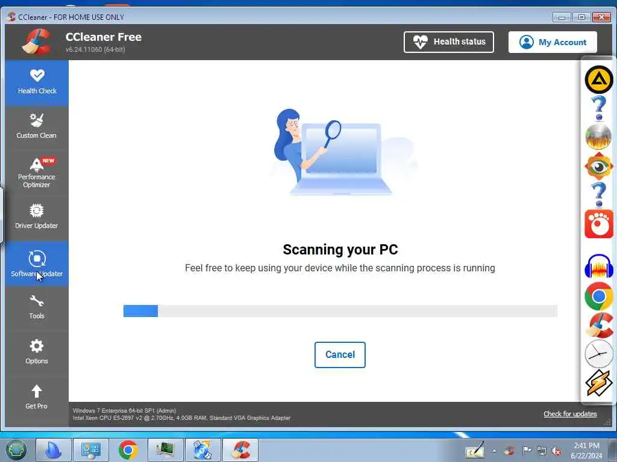This screenshot has height=462, width=617.
Task: Open Options with the gear icon
Action: (37, 353)
